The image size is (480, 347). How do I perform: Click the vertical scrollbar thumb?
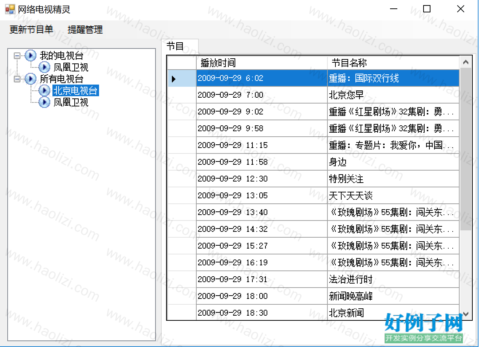click(465, 149)
